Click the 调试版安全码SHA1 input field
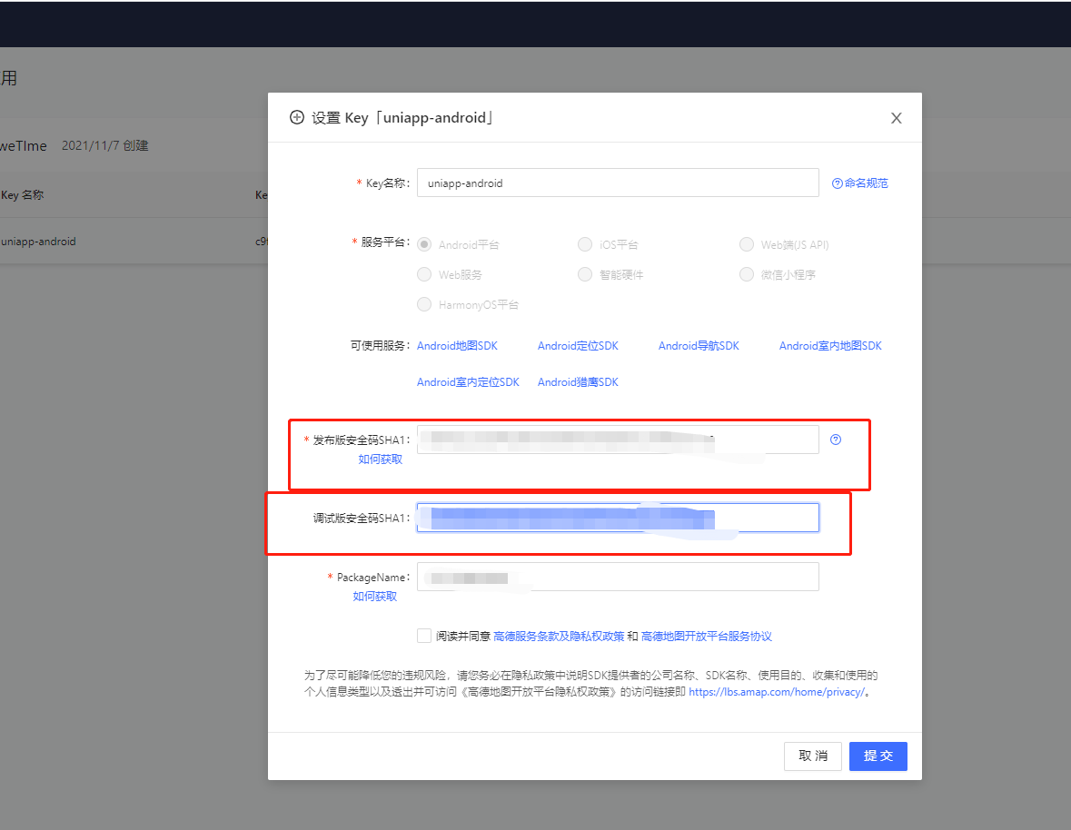Viewport: 1071px width, 830px height. pyautogui.click(x=618, y=518)
